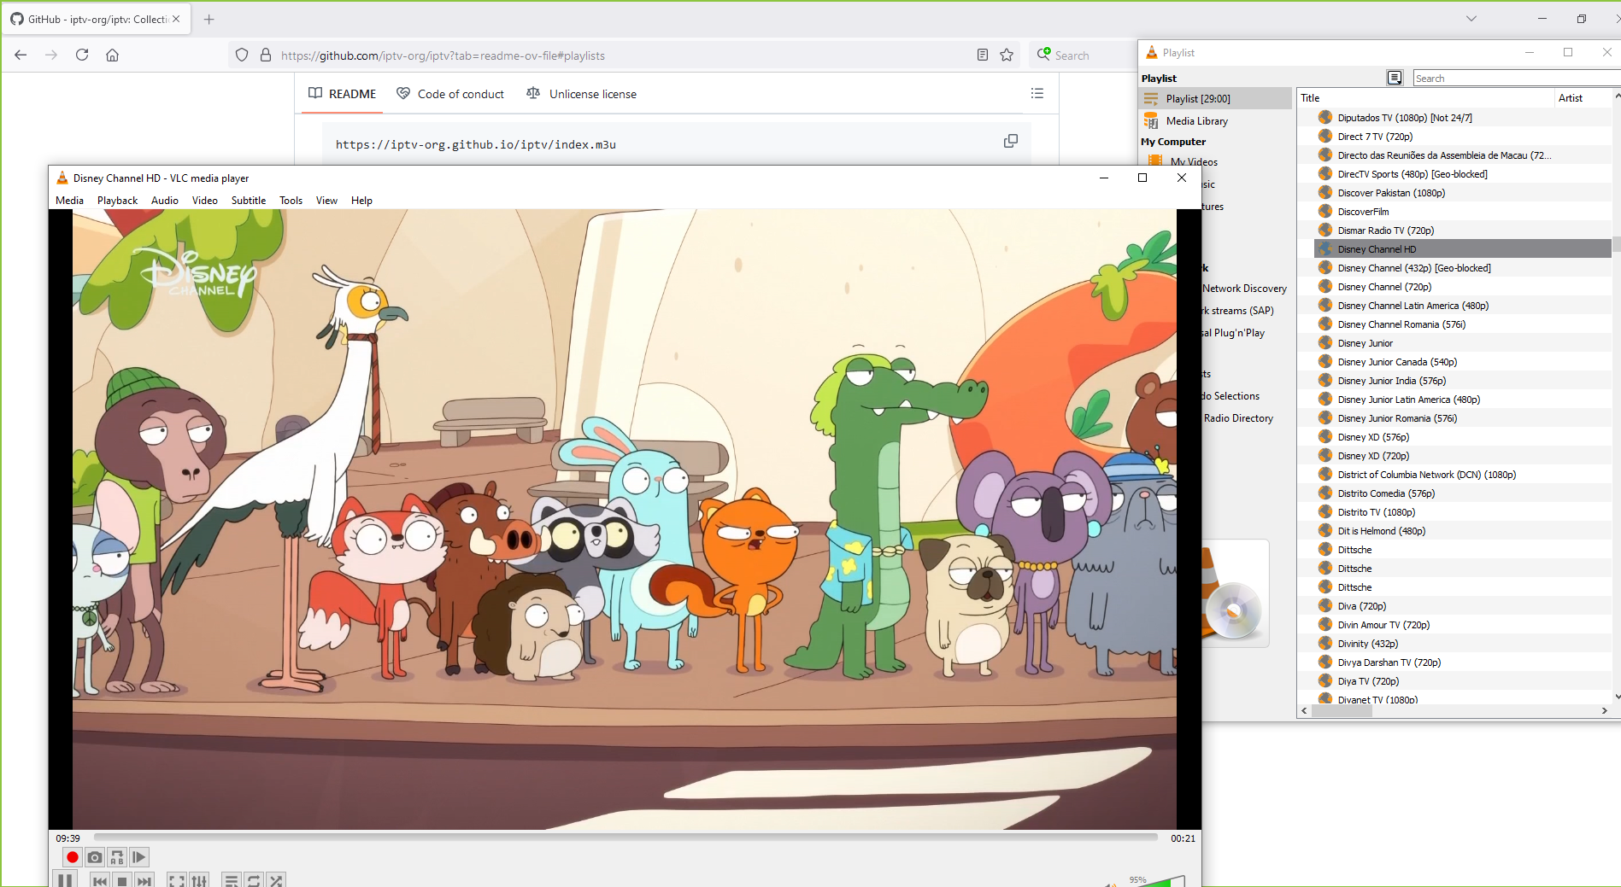
Task: Open the View menu in VLC
Action: (x=326, y=201)
